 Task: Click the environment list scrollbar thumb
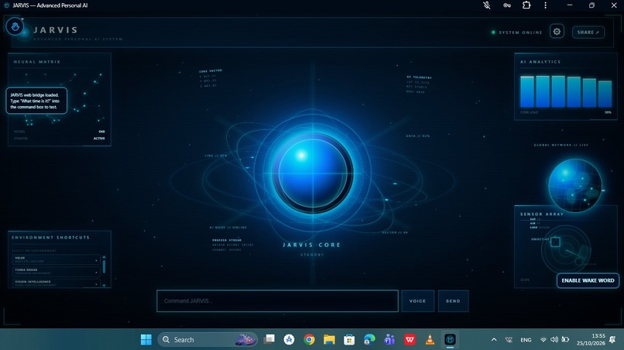(105, 266)
